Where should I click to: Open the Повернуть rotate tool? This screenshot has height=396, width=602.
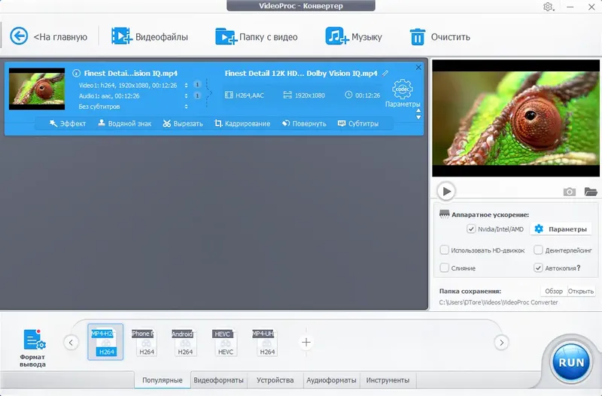click(304, 123)
